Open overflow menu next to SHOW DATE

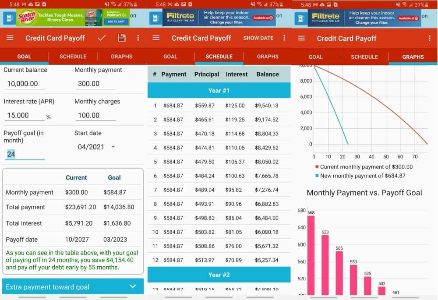(x=284, y=38)
